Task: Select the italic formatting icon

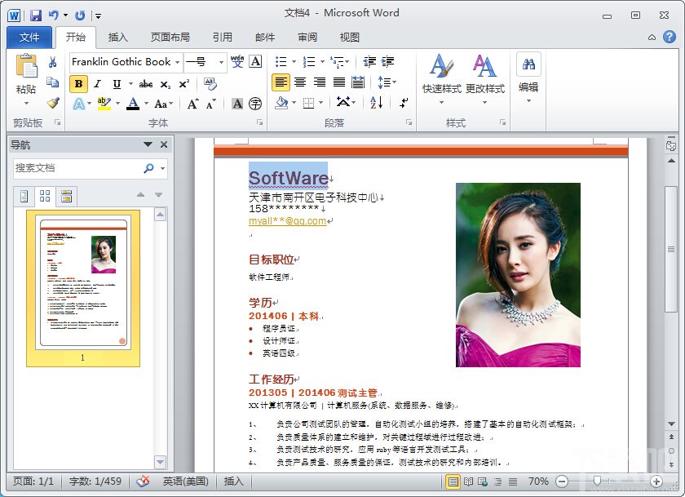Action: [x=97, y=82]
